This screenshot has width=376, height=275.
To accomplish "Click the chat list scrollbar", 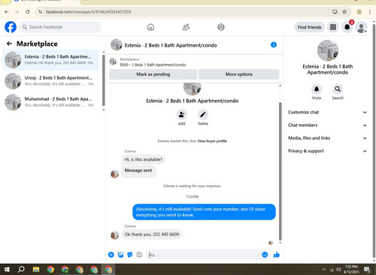I will (x=104, y=80).
